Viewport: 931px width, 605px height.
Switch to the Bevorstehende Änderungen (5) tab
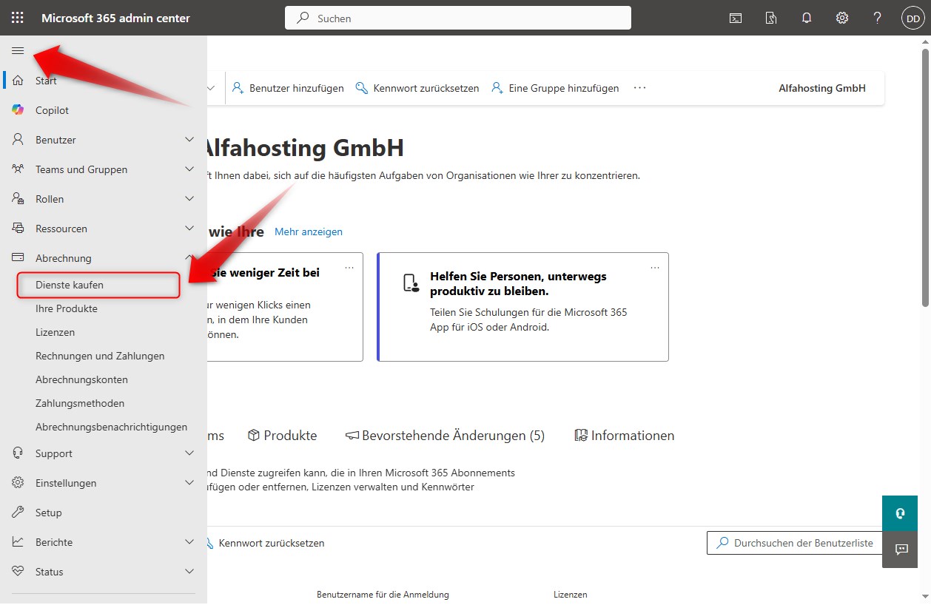click(445, 436)
